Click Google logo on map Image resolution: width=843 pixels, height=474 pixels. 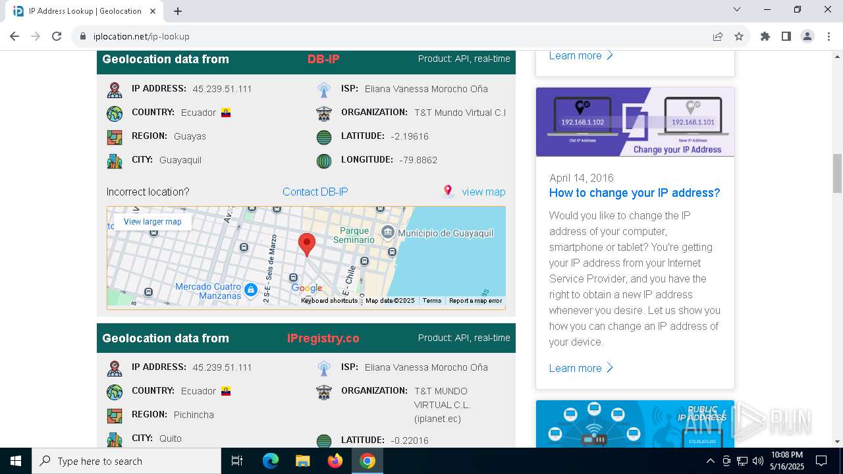pos(307,288)
